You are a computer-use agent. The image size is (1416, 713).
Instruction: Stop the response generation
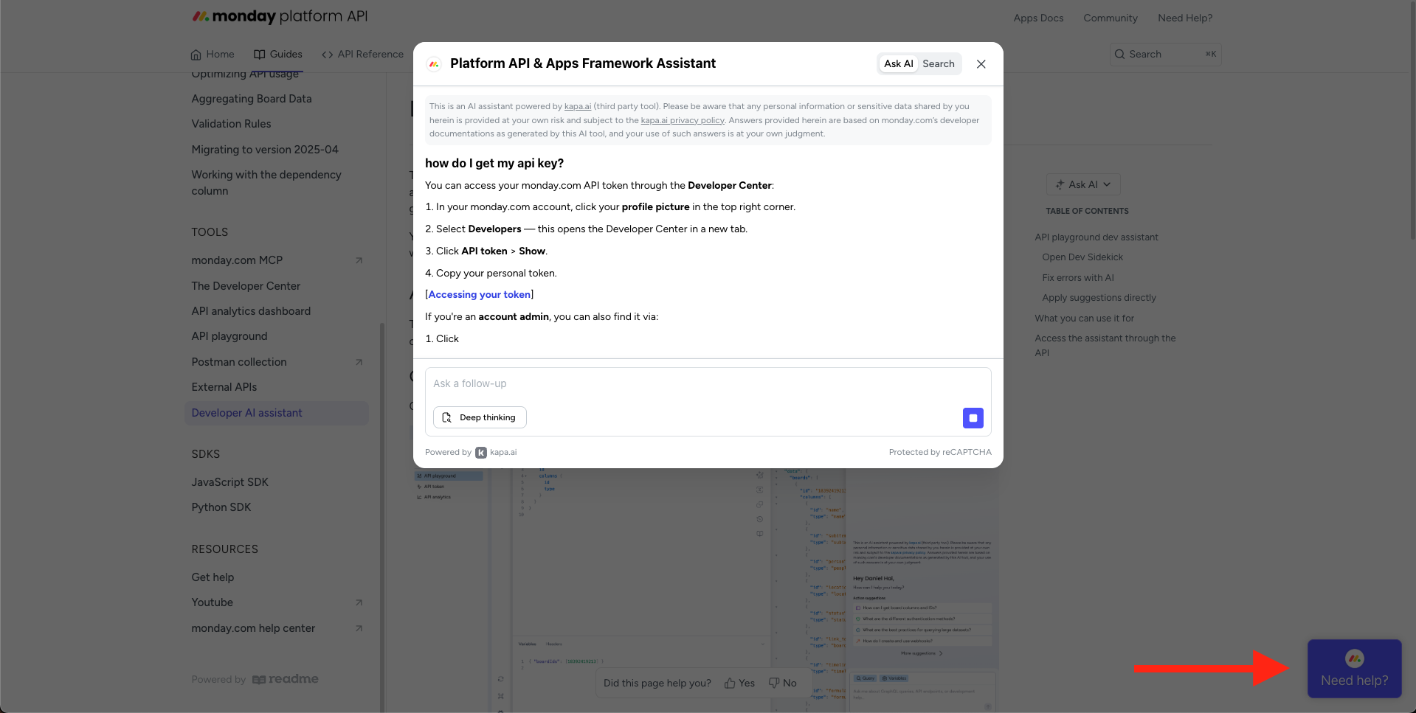coord(973,418)
